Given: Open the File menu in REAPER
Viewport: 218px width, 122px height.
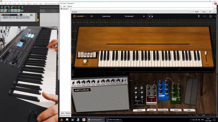Looking at the screenshot, I should click(x=2, y=4).
